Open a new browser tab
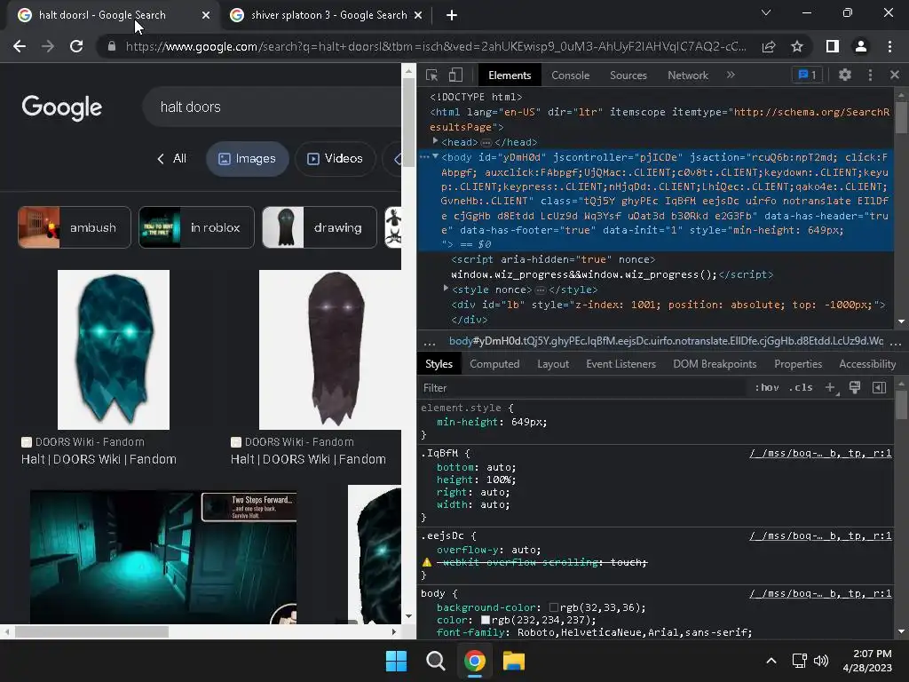 point(452,15)
